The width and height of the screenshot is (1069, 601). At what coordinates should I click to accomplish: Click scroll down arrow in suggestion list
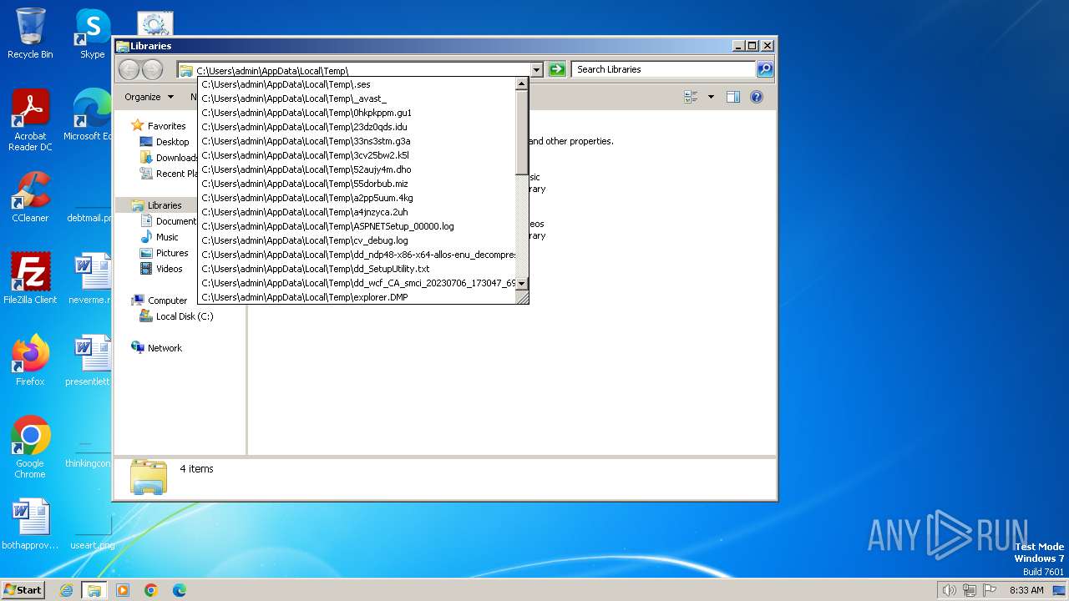tap(522, 284)
